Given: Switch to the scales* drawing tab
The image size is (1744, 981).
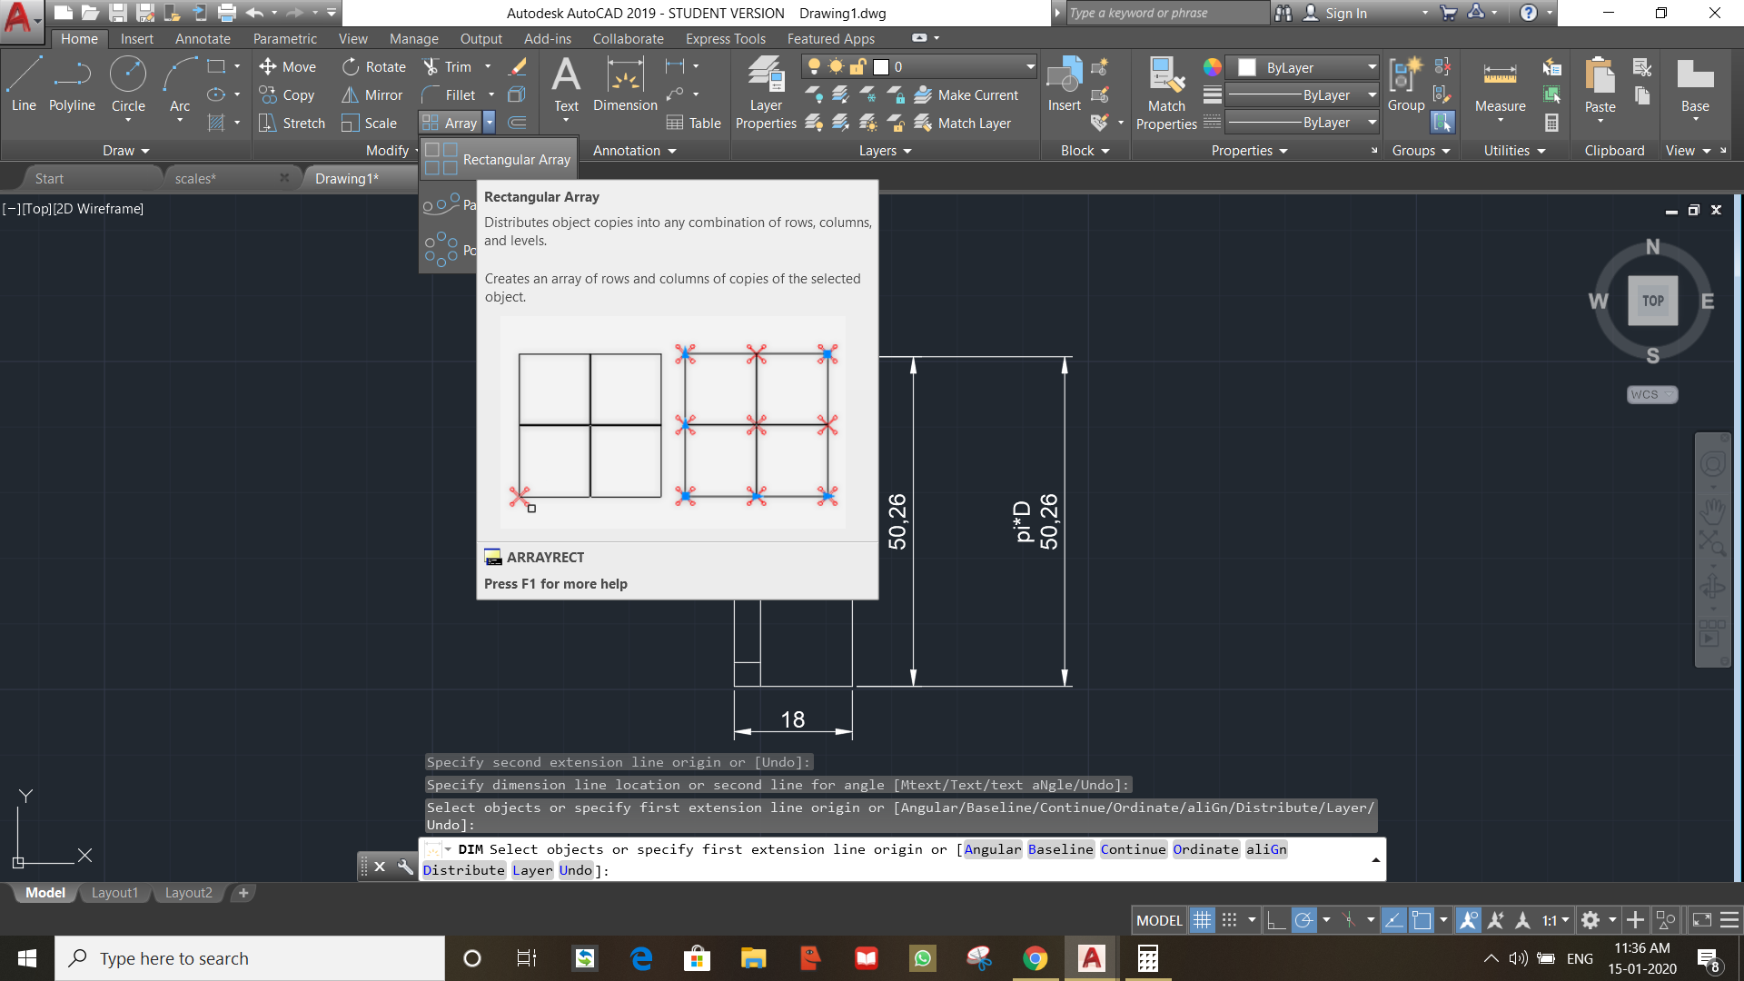Looking at the screenshot, I should click(195, 178).
